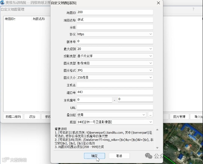The image size is (203, 164).
Task: Click the second 主机编号 field after the dash
Action: 136,99
